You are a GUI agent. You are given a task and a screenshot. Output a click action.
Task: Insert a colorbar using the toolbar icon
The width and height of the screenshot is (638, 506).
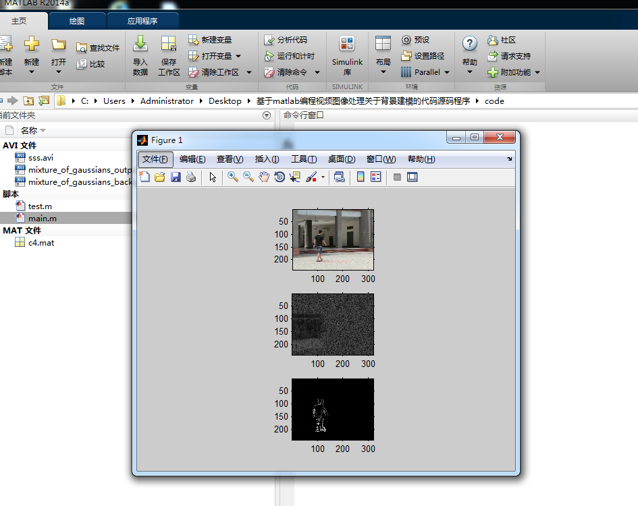tap(361, 177)
